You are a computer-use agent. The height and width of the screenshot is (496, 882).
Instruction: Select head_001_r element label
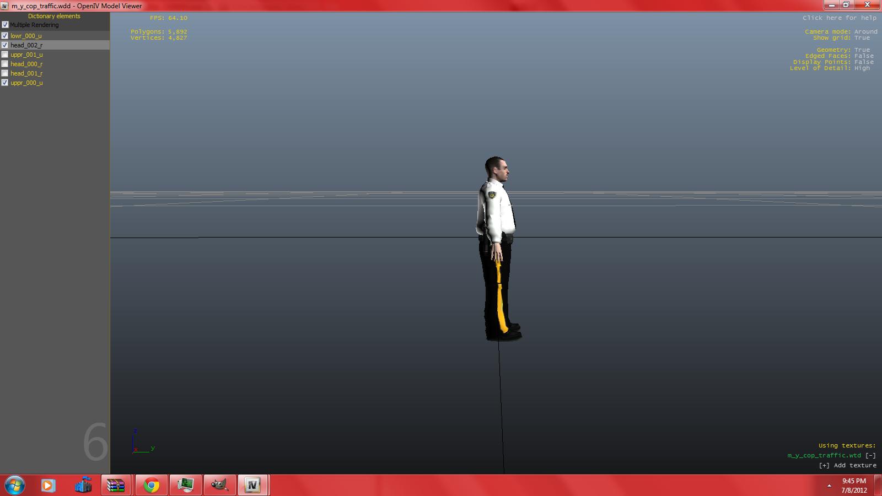pos(26,73)
